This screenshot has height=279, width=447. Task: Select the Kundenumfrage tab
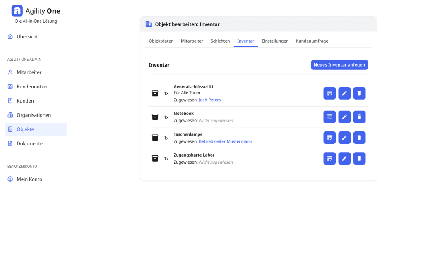click(x=312, y=41)
